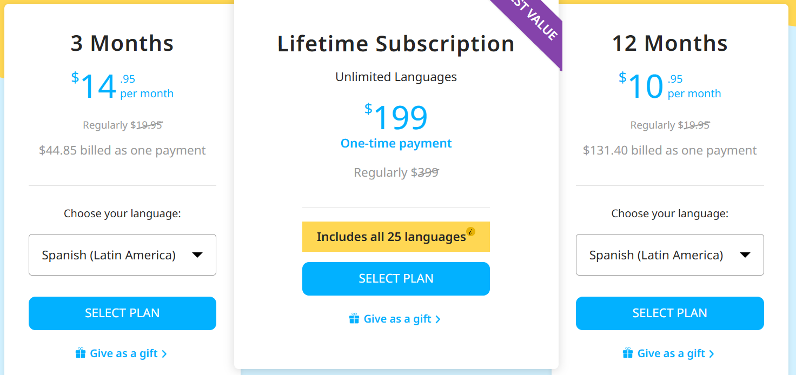Give the Lifetime Subscription as a gift
This screenshot has height=375, width=796.
pyautogui.click(x=397, y=319)
